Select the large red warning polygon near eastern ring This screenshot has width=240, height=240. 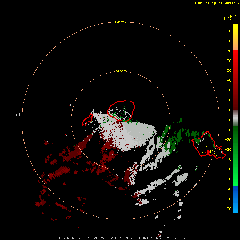point(208,145)
